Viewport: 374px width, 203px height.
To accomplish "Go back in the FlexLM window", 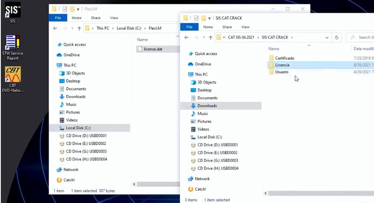I will pos(55,28).
